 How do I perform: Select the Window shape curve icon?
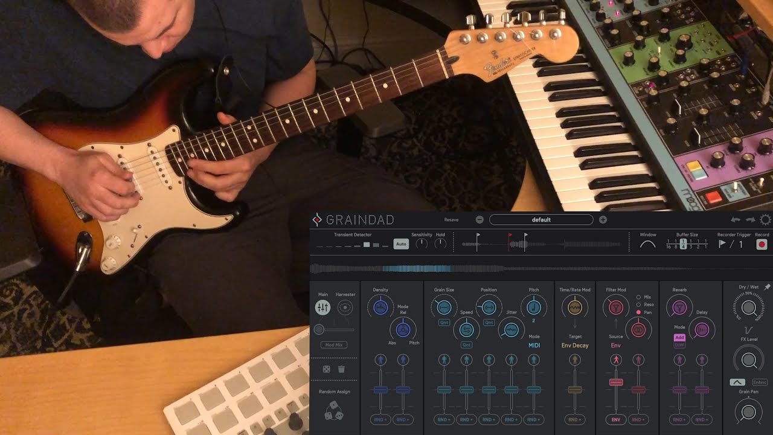coord(647,244)
